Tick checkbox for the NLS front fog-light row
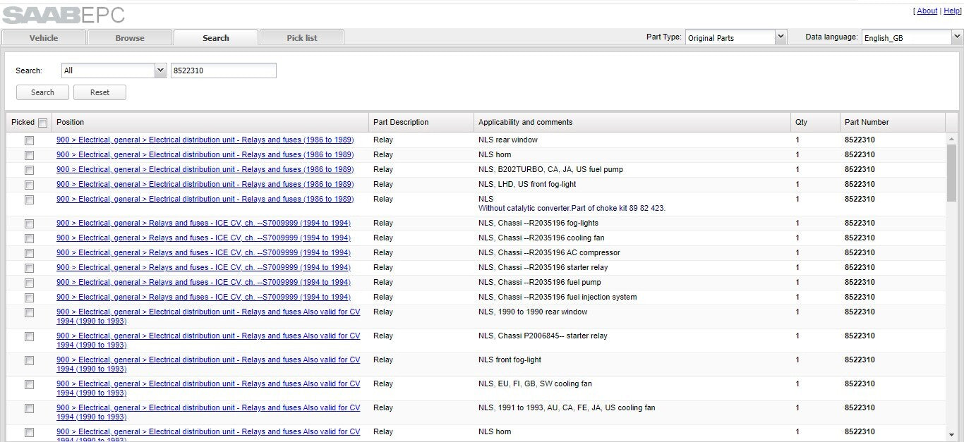This screenshot has height=442, width=964. (29, 360)
